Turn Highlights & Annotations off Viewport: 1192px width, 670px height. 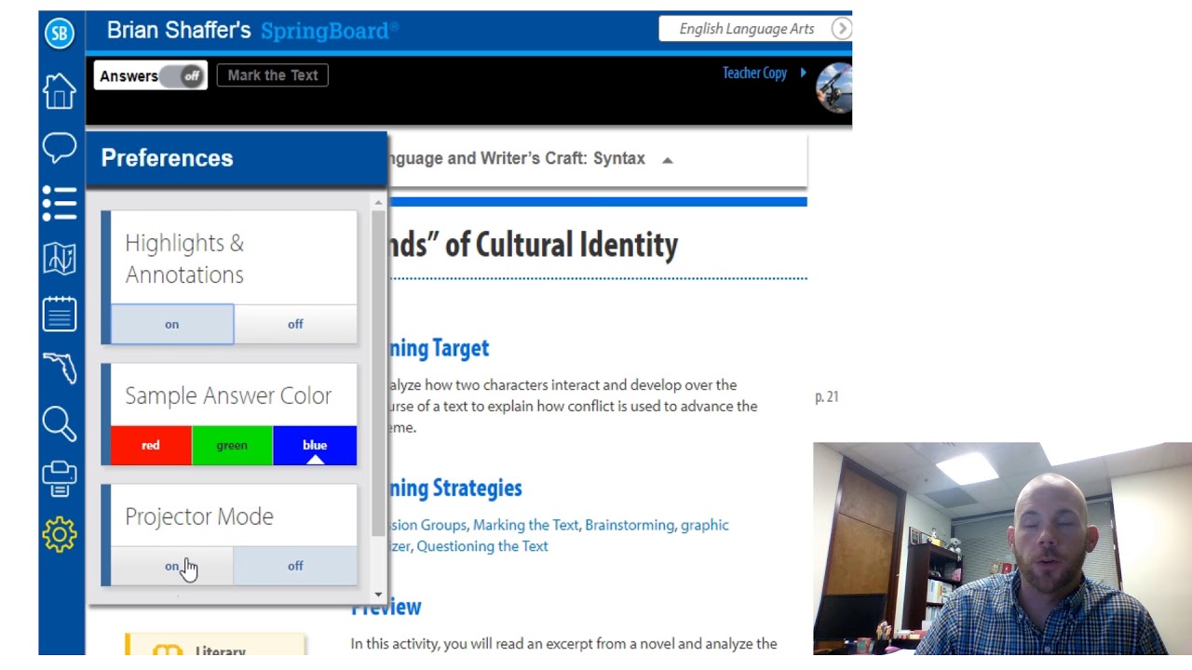pos(295,324)
